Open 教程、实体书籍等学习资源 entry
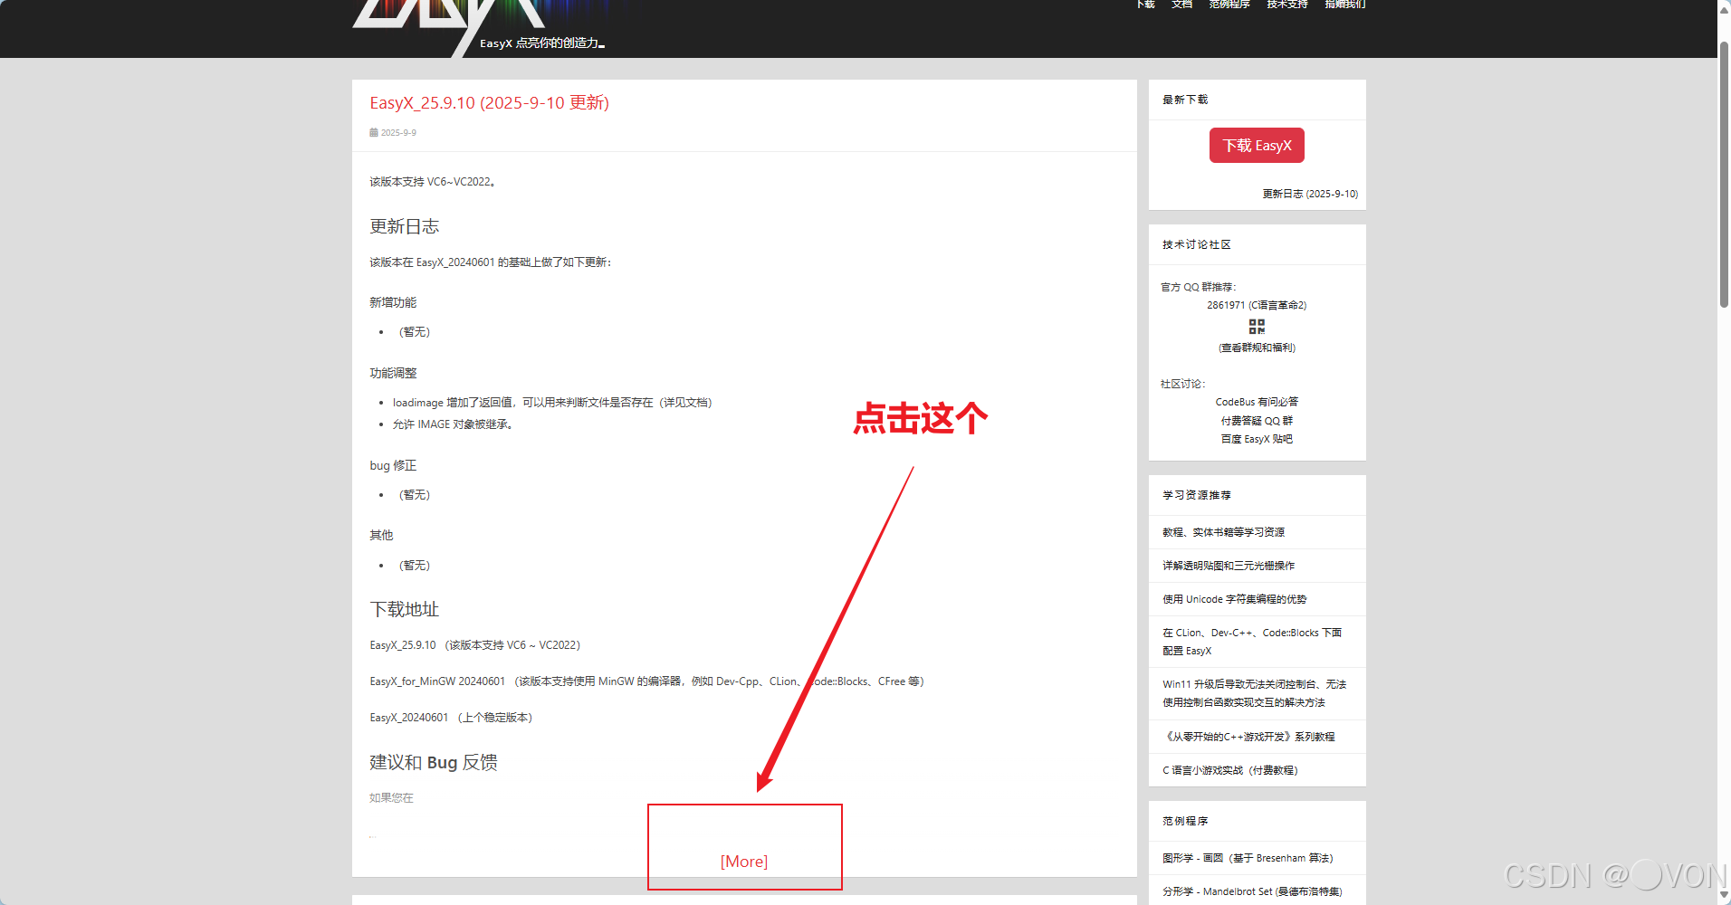Screen dimensions: 1731x905 point(1223,532)
